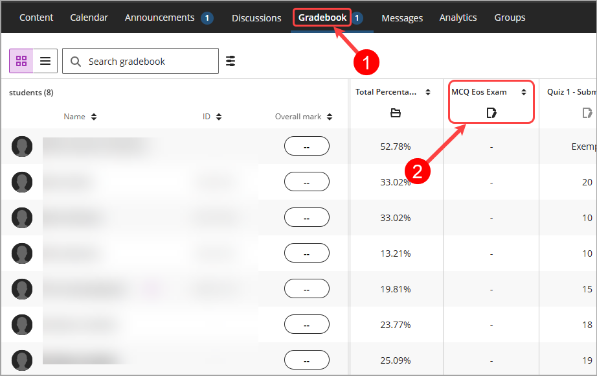Switch to list view of gradebook

pos(45,61)
